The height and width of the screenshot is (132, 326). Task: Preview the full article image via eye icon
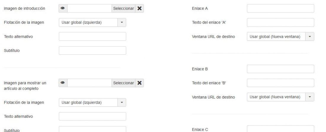tap(63, 83)
